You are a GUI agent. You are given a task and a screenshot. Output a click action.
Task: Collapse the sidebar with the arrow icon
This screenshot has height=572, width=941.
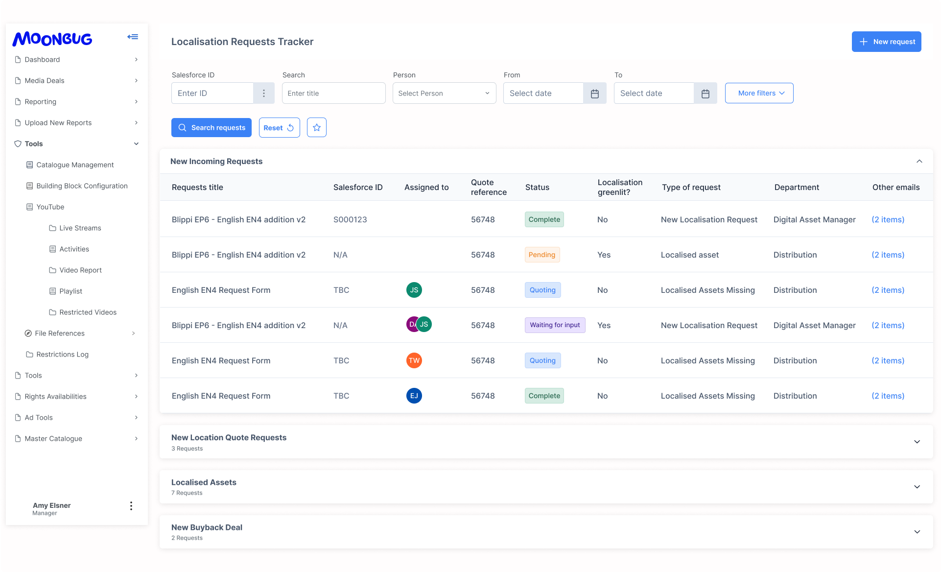133,37
